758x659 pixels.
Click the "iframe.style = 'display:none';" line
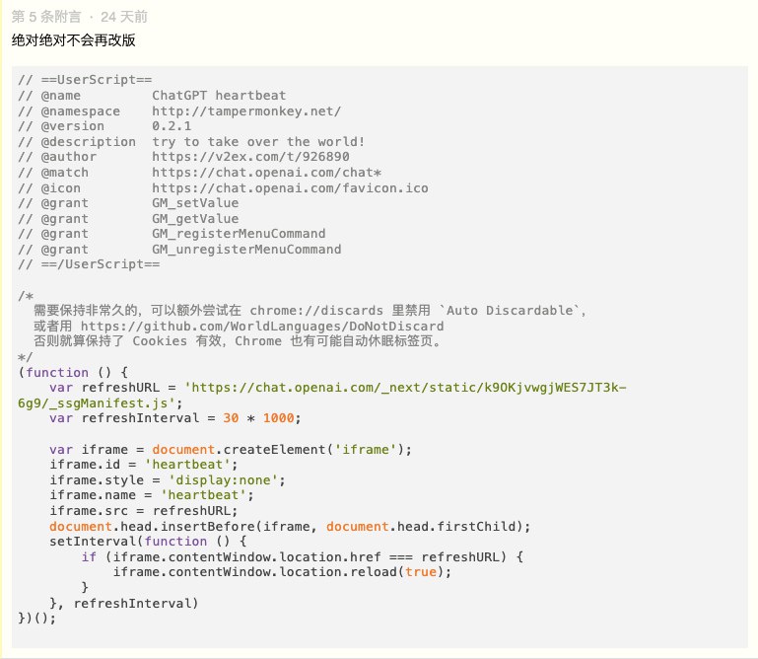point(168,480)
